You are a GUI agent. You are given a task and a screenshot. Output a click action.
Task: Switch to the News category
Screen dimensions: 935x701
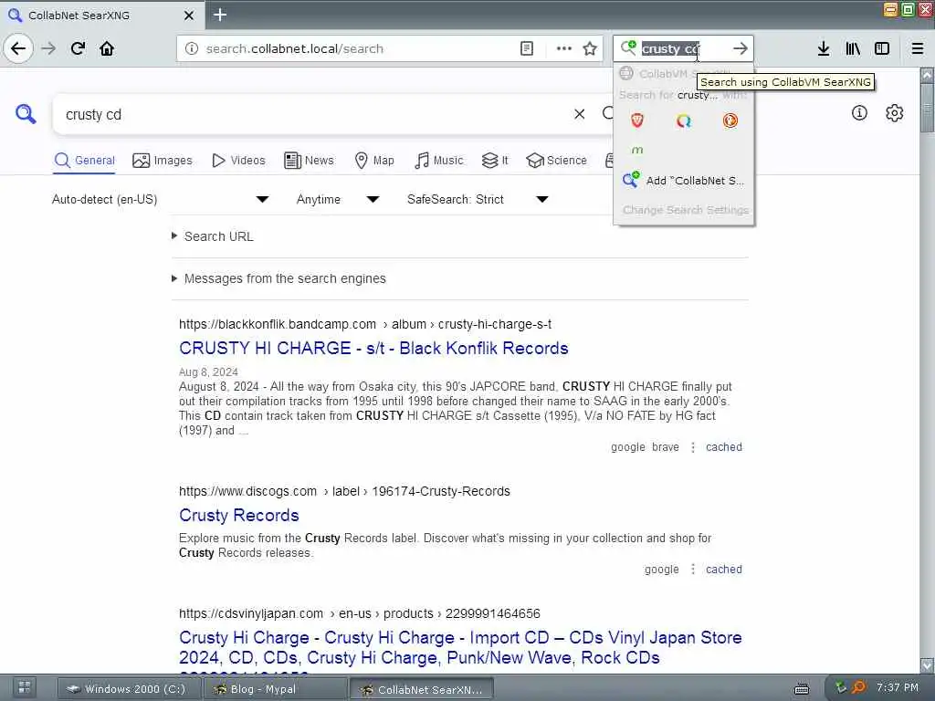click(x=309, y=161)
